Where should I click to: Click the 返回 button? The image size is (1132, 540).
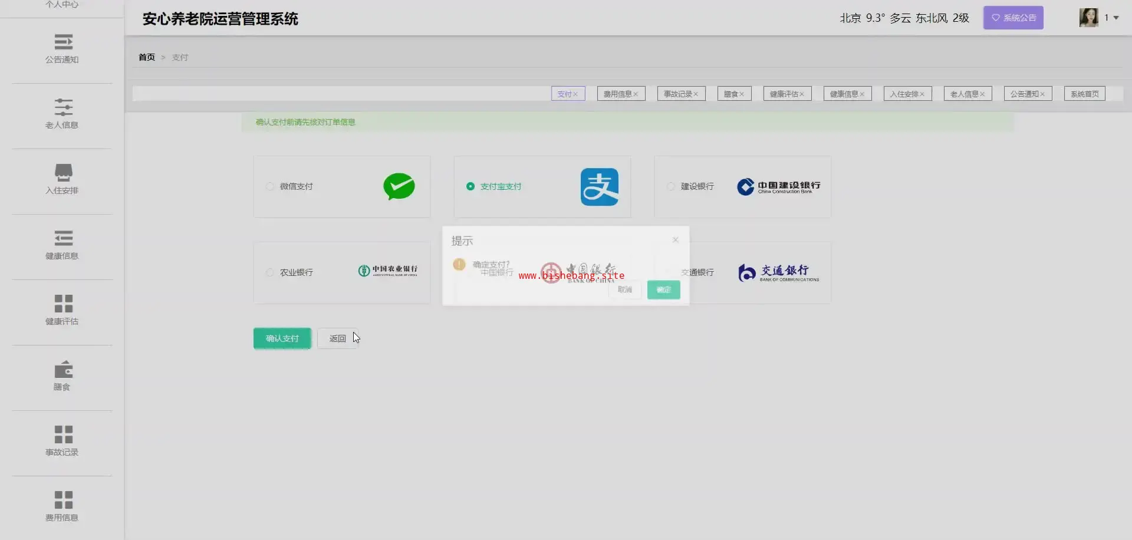(338, 338)
